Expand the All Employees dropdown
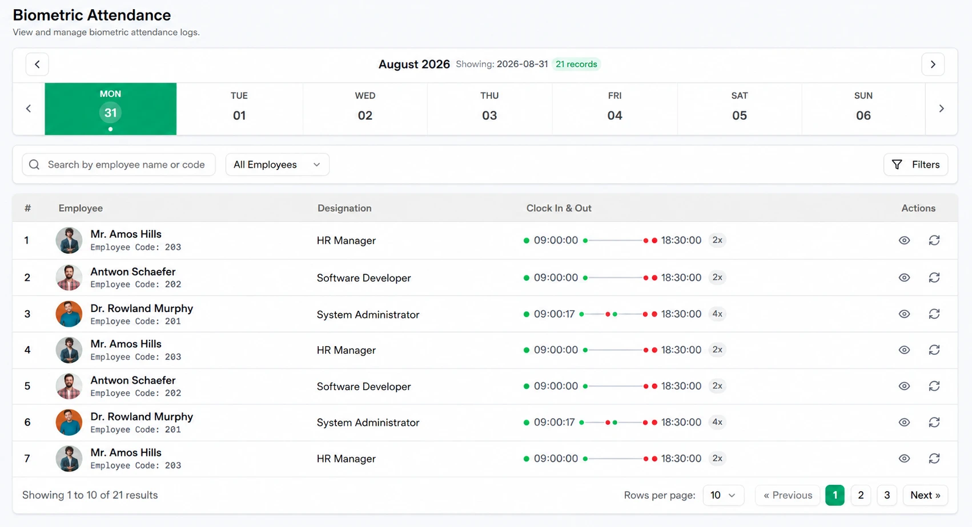Image resolution: width=972 pixels, height=527 pixels. tap(277, 164)
